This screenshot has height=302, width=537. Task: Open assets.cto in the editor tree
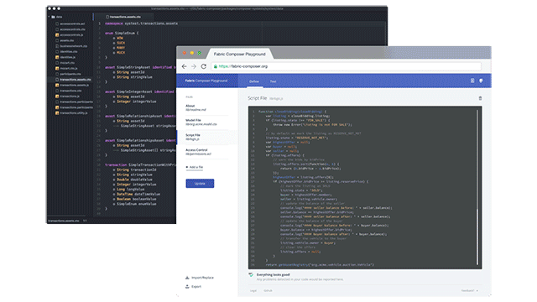coord(67,40)
